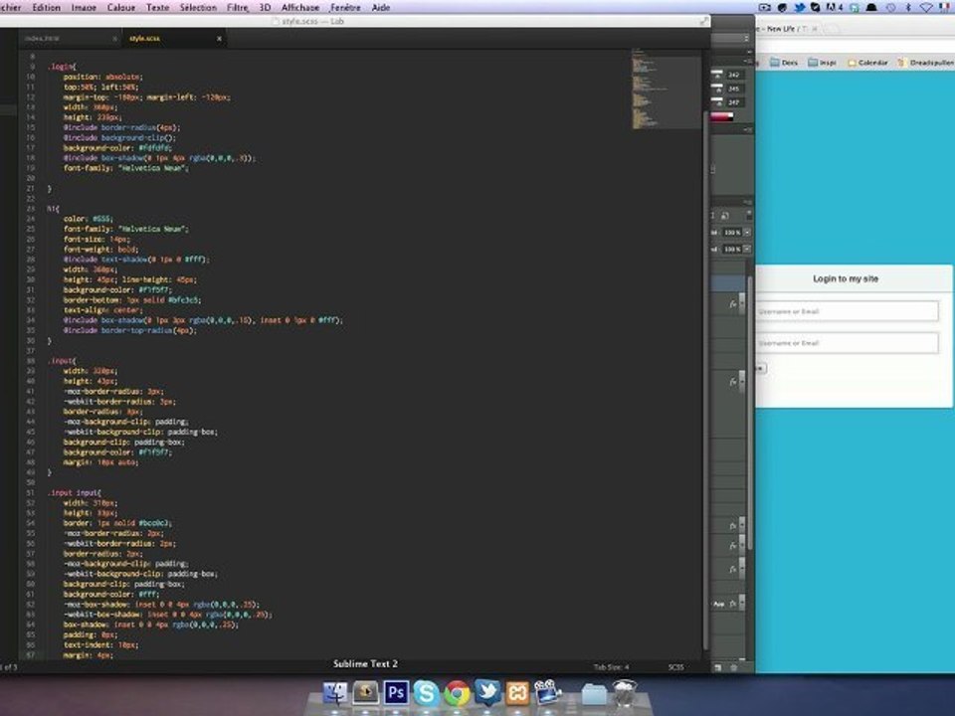Viewport: 955px width, 716px height.
Task: Open Google Chrome from the dock
Action: point(457,693)
